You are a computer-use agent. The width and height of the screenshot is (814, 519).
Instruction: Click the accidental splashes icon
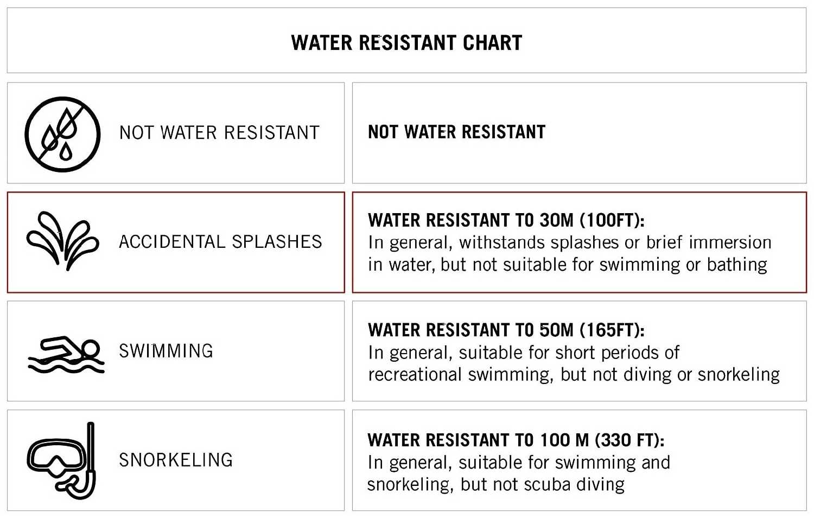pos(62,241)
